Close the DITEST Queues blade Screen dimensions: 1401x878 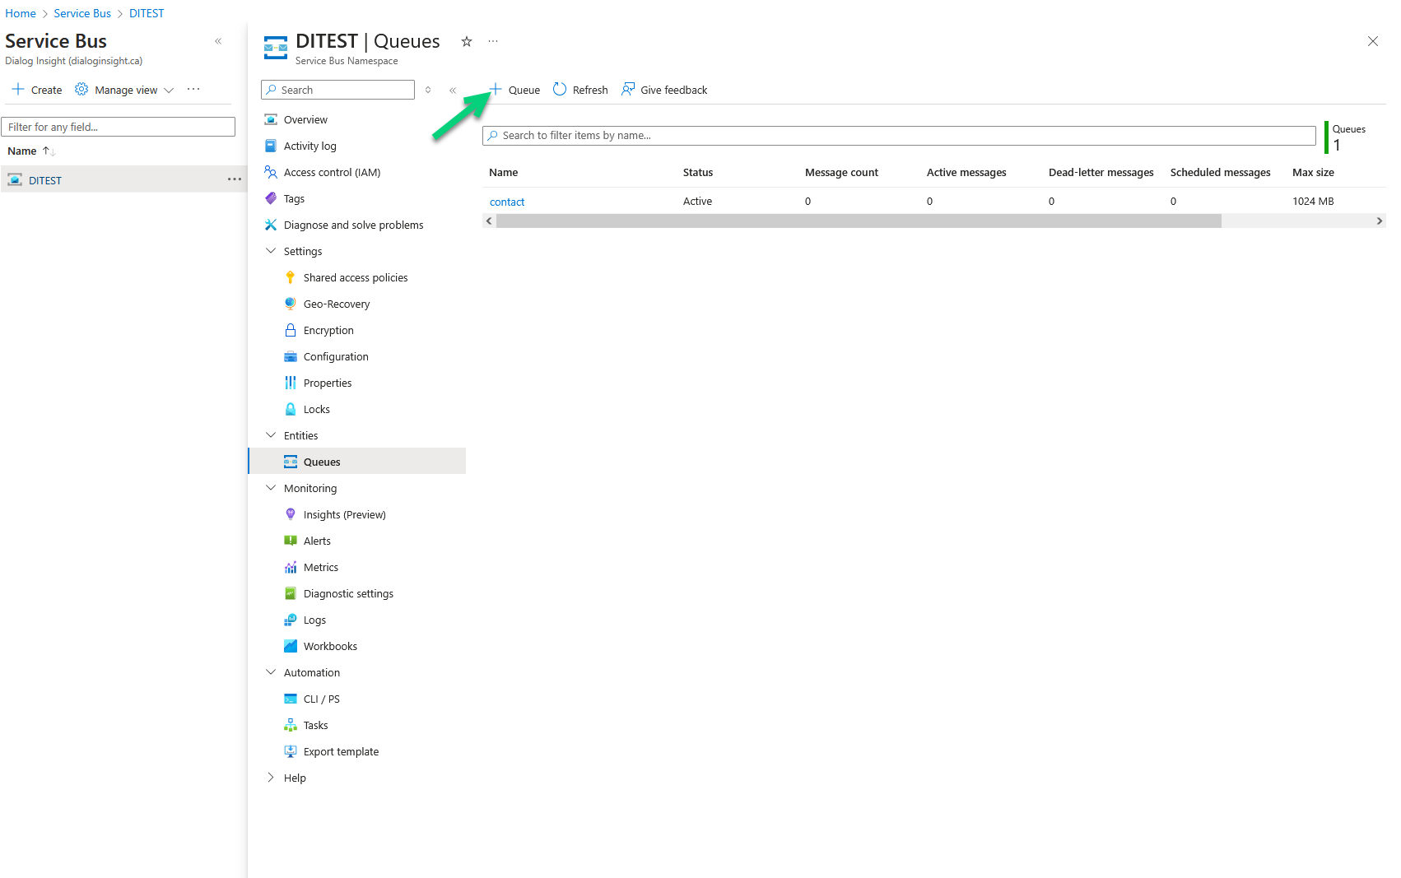pos(1373,41)
